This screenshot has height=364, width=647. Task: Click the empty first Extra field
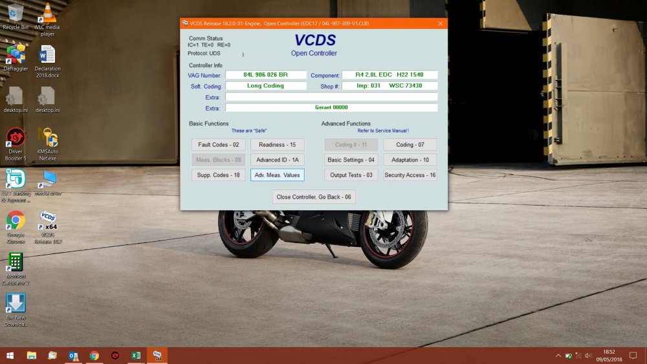331,97
